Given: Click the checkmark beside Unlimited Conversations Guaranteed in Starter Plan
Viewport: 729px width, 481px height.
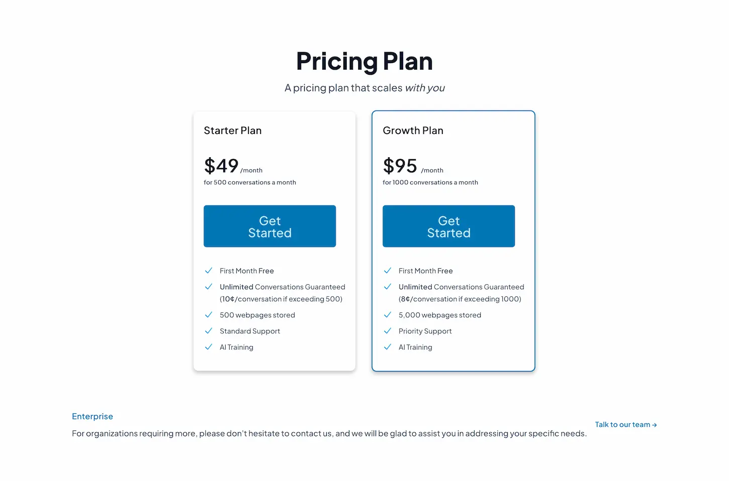Looking at the screenshot, I should coord(209,287).
